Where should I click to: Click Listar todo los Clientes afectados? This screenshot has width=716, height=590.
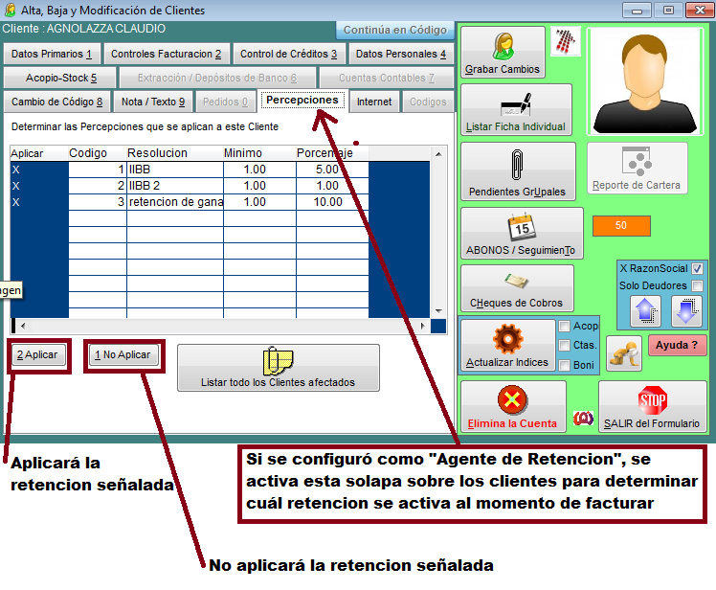click(x=279, y=368)
